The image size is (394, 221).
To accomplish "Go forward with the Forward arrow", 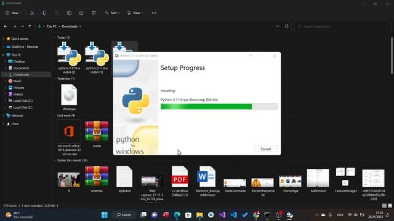I will tap(14, 26).
